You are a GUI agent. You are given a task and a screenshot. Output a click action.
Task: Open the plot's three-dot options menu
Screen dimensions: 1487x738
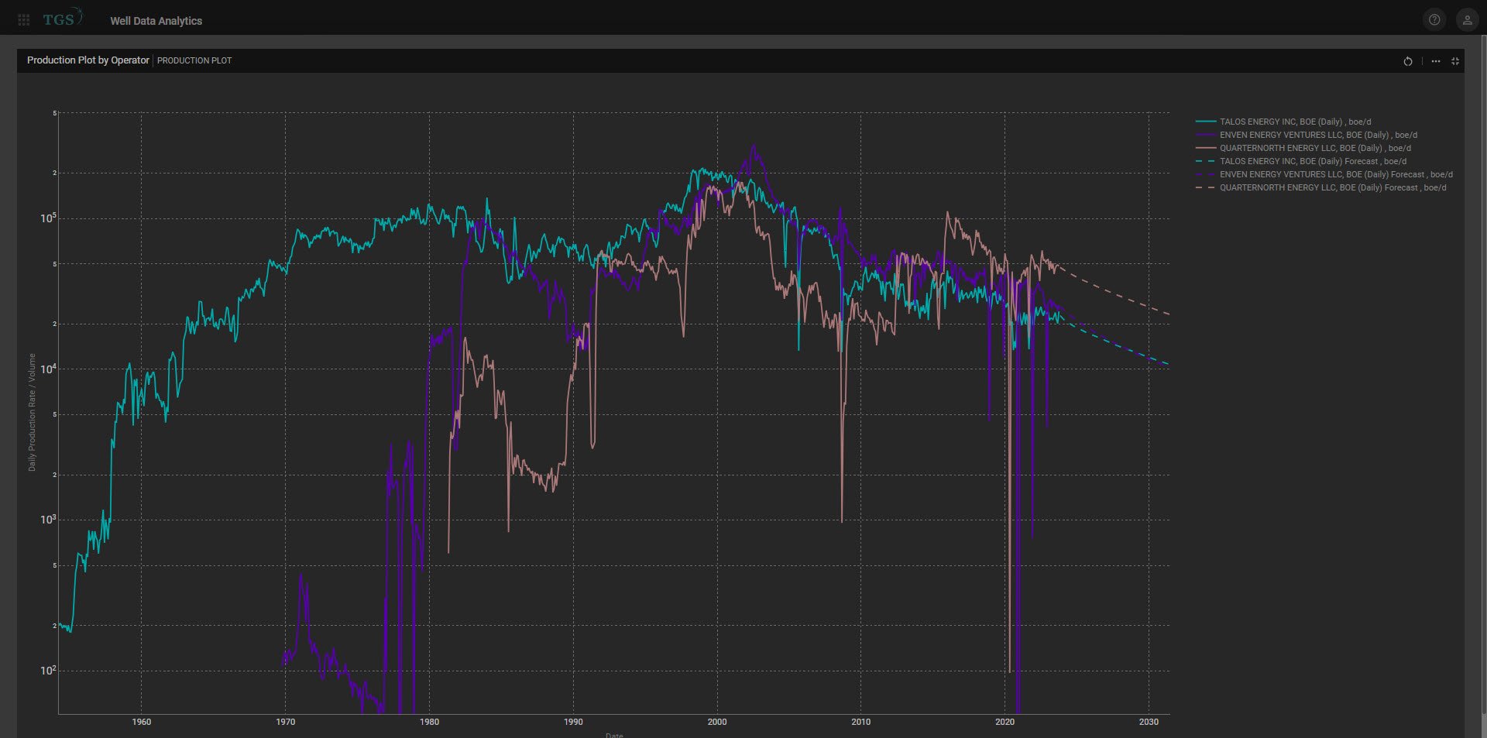point(1436,61)
